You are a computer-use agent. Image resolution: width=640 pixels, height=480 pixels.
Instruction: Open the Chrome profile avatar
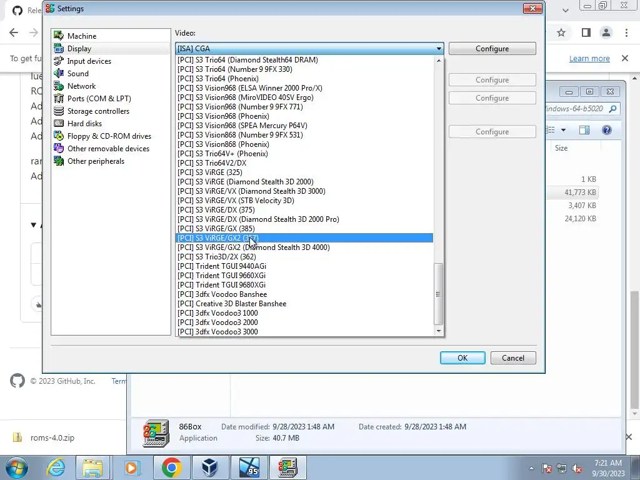tap(606, 32)
